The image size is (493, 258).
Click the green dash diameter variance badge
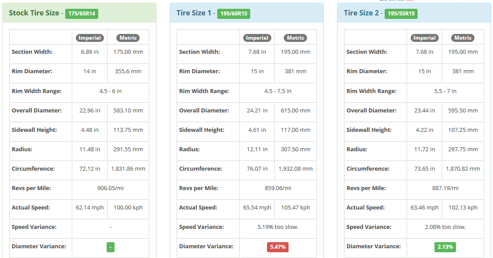click(x=110, y=247)
